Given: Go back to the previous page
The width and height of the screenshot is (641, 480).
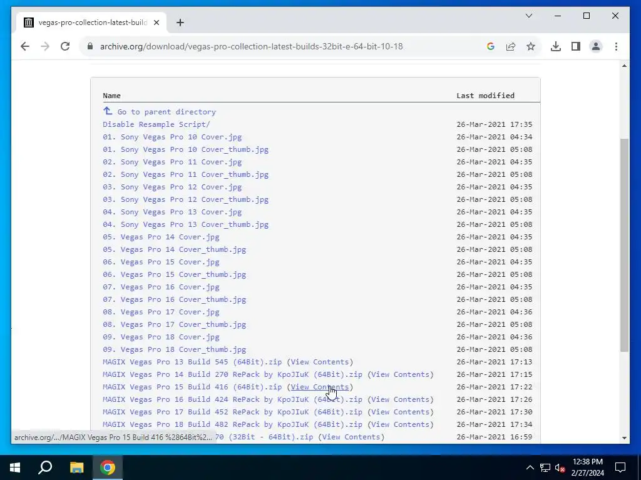Looking at the screenshot, I should coord(25,46).
